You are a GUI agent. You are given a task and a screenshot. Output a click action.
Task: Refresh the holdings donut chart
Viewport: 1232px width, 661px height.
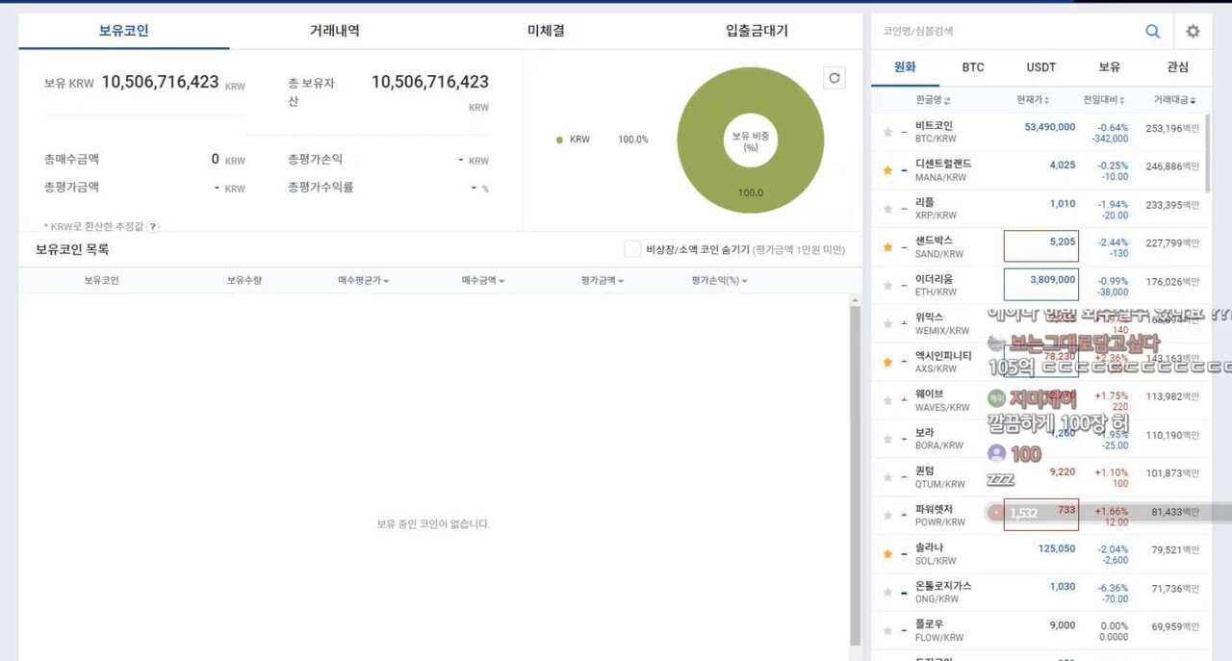tap(834, 78)
